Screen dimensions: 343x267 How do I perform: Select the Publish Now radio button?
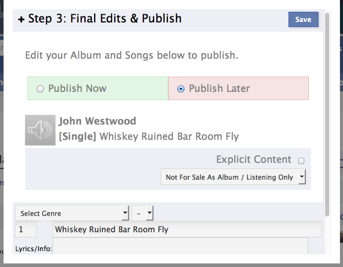[40, 89]
